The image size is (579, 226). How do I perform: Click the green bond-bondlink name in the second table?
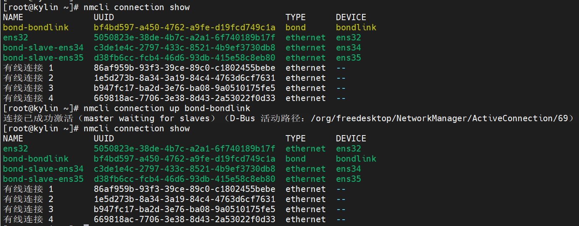coord(35,159)
